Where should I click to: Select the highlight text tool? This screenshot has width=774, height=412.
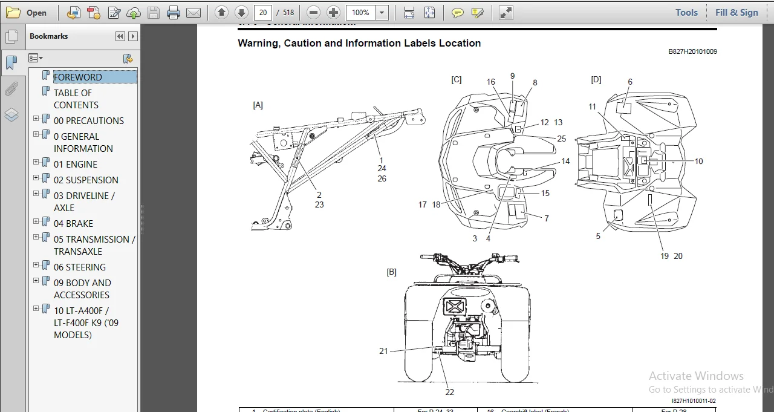[478, 12]
